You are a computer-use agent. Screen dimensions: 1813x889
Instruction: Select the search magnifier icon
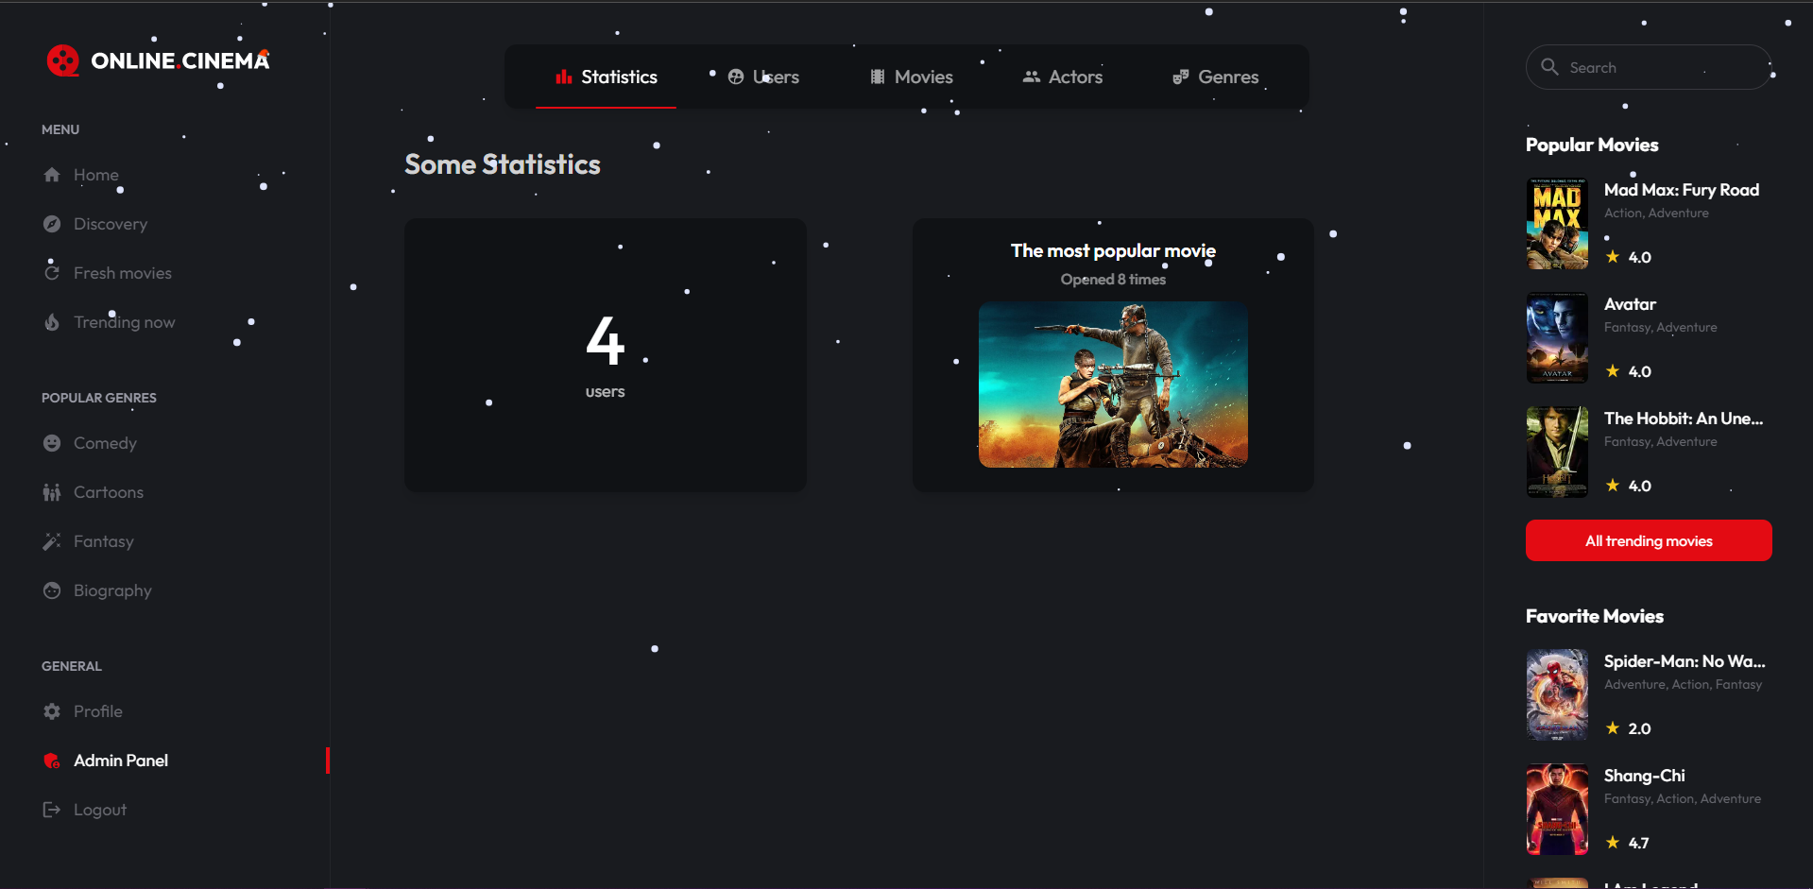(1549, 66)
